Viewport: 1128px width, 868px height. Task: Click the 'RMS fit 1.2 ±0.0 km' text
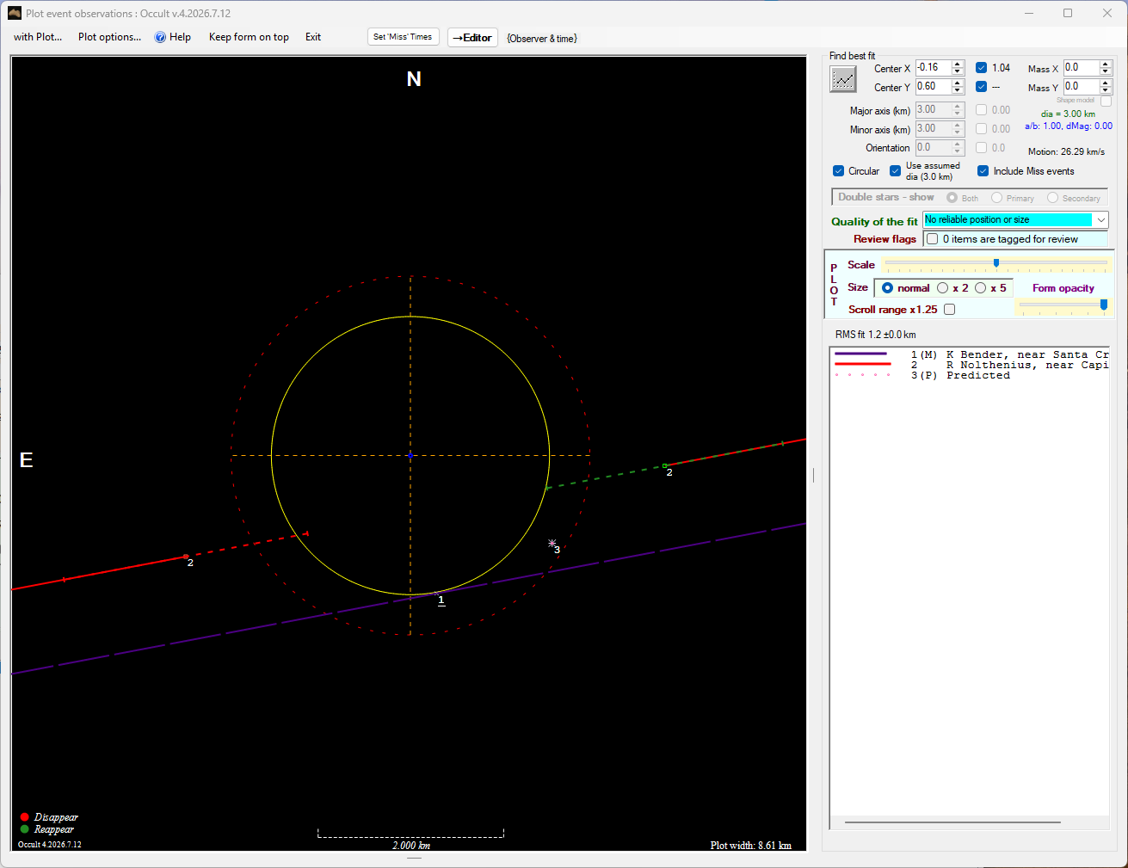point(875,335)
